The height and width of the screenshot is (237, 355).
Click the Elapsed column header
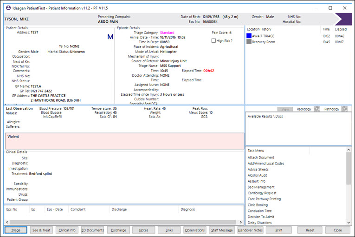click(x=341, y=29)
